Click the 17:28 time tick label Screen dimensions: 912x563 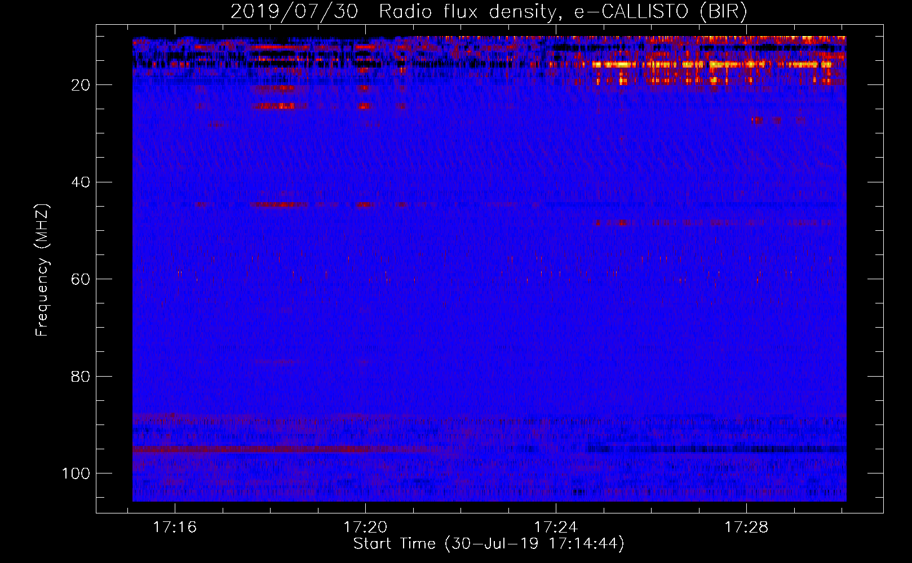coord(746,528)
